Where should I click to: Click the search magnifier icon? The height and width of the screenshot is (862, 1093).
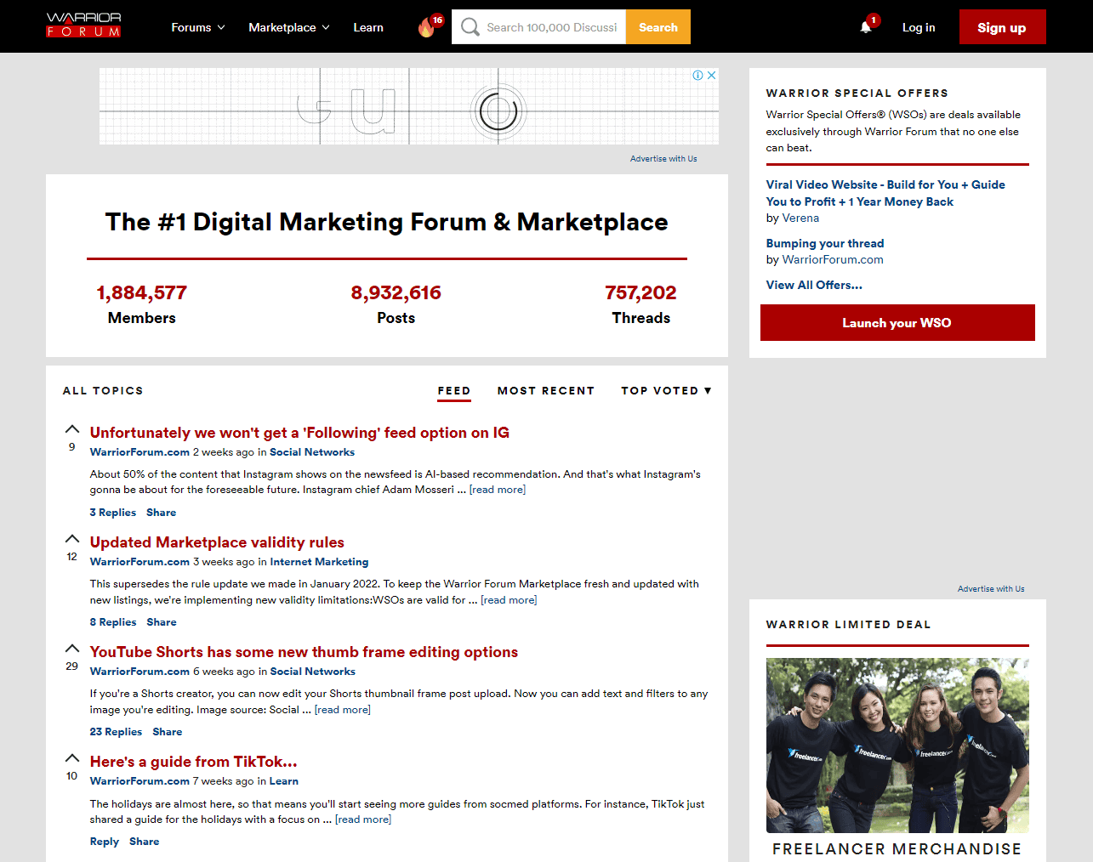click(x=470, y=27)
